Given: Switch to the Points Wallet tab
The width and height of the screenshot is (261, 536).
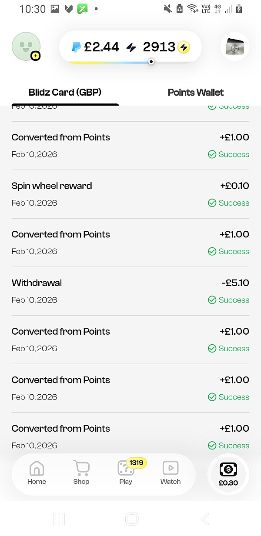Looking at the screenshot, I should pyautogui.click(x=196, y=92).
